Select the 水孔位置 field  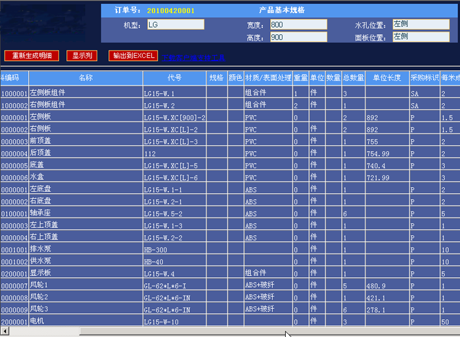click(x=421, y=24)
